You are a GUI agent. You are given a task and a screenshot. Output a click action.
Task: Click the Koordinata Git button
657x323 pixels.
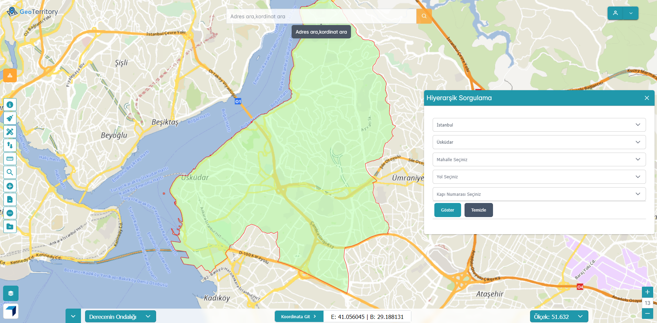(298, 316)
